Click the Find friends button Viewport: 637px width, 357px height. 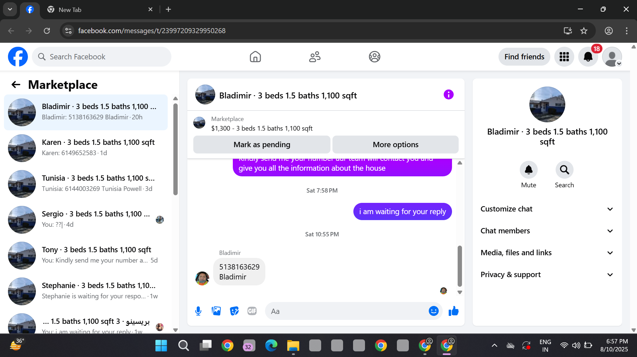(x=524, y=57)
